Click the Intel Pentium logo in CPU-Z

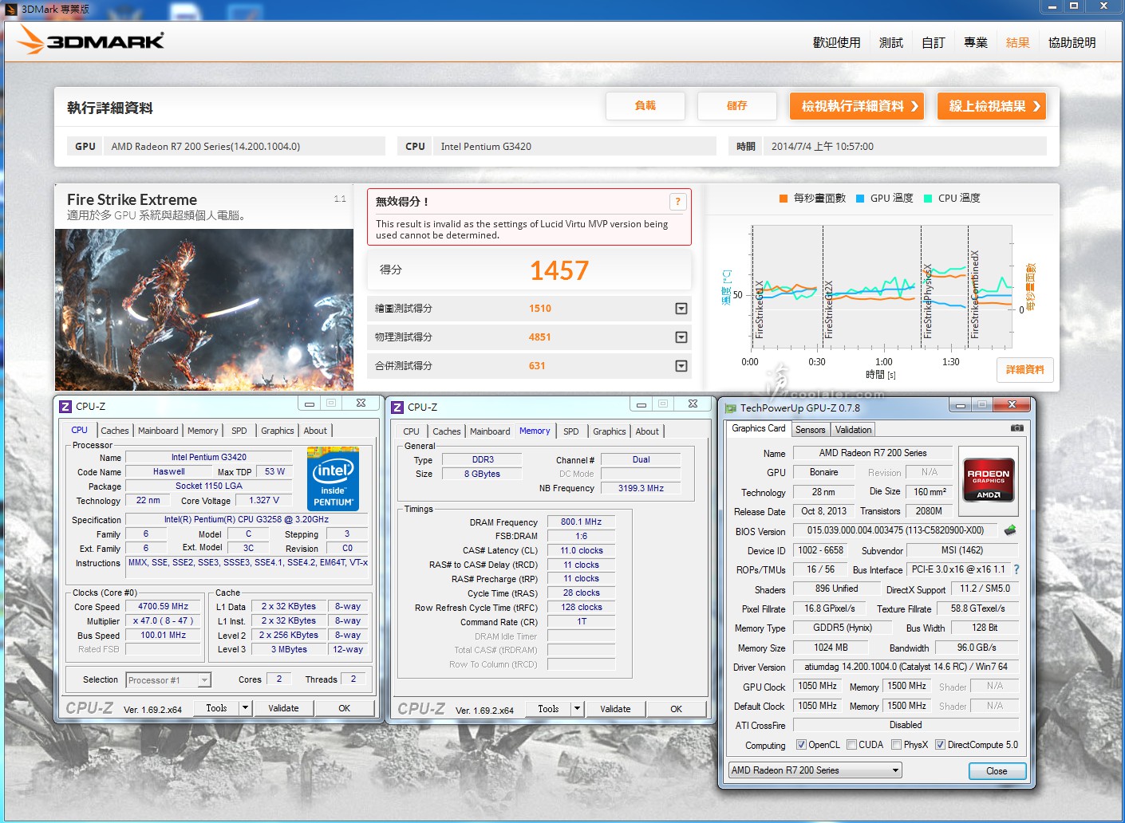pyautogui.click(x=333, y=478)
